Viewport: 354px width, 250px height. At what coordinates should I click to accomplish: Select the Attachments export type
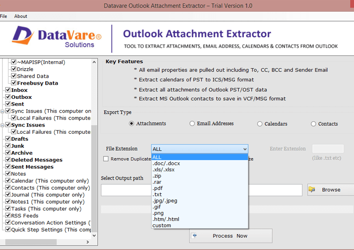click(x=131, y=124)
